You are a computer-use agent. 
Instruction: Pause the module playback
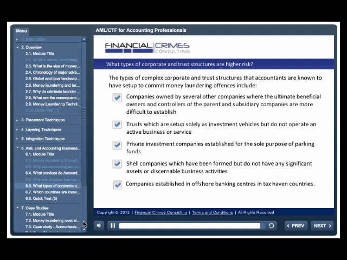113,225
